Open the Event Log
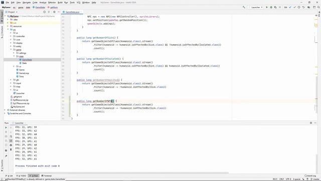This screenshot has height=181, width=321. 310,175
